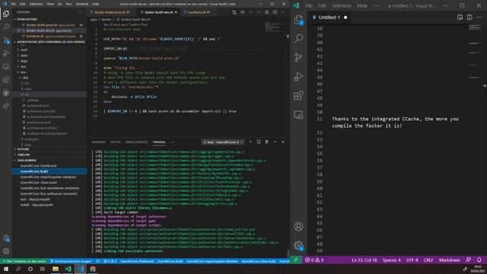This screenshot has height=274, width=487.
Task: Open Search view in left VS Code window
Action: pos(6,27)
